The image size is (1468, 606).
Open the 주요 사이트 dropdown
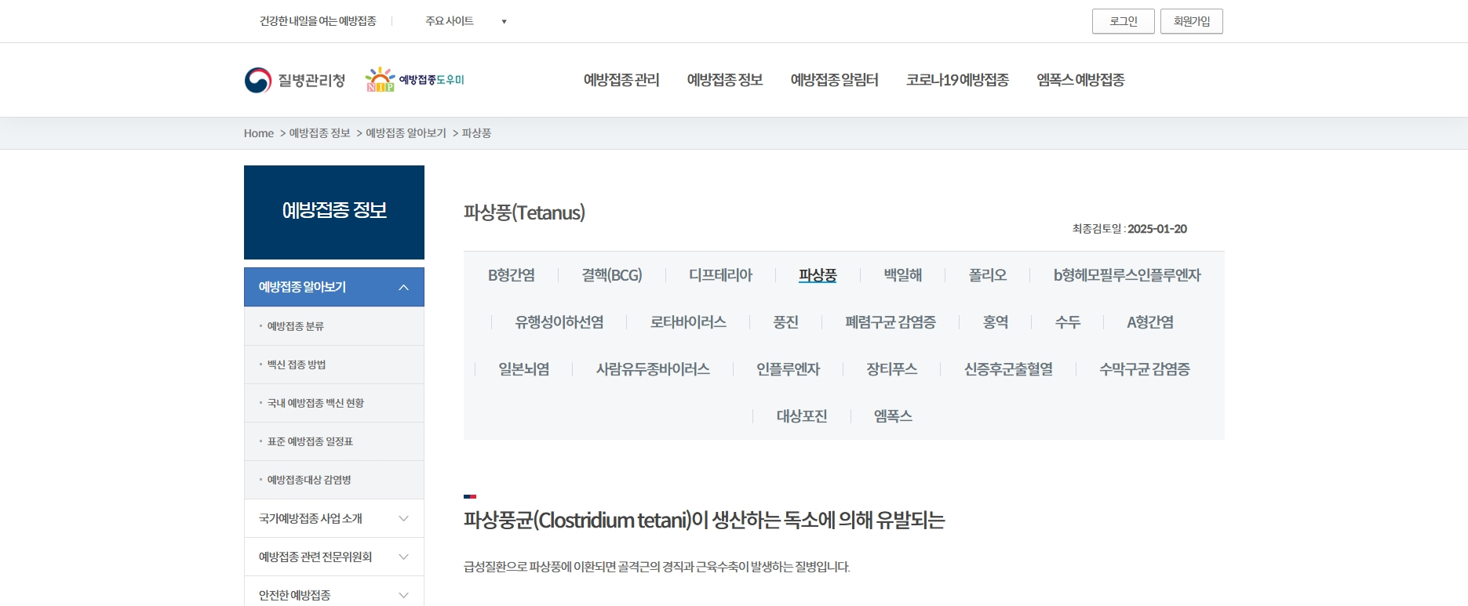tap(465, 21)
